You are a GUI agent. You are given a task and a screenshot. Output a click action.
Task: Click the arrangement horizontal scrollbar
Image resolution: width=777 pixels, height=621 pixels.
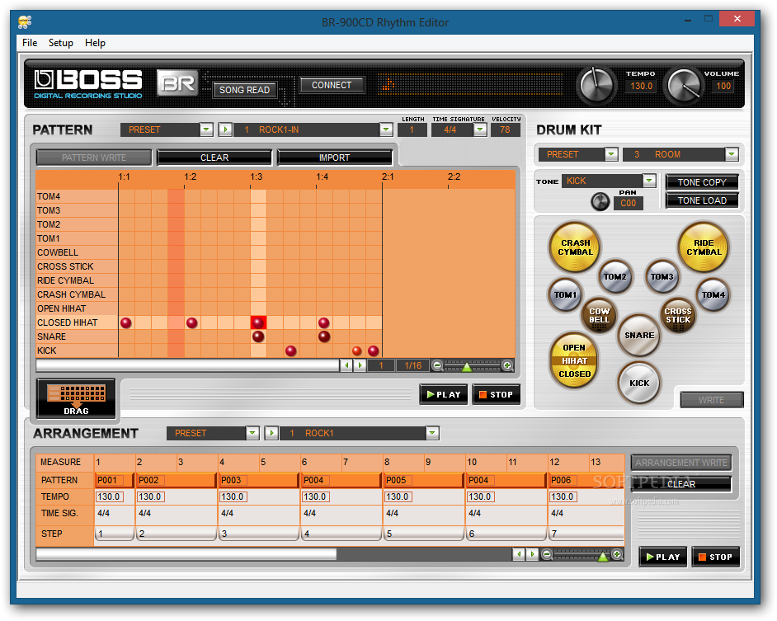(186, 554)
